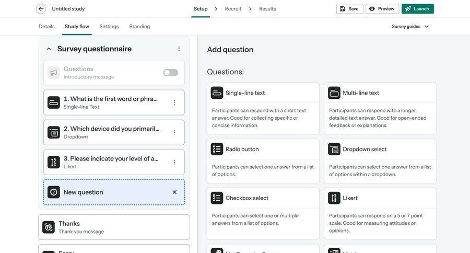This screenshot has width=470, height=253.
Task: Toggle the introductory message switch
Action: pos(170,73)
